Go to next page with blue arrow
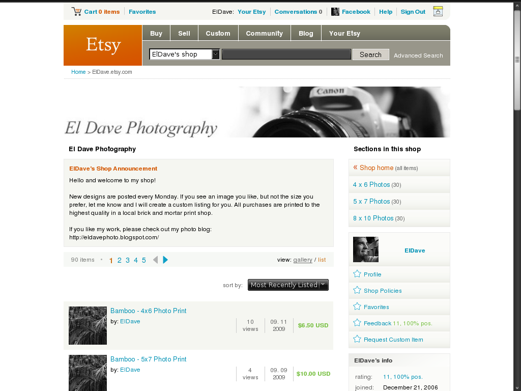The width and height of the screenshot is (521, 391). (x=165, y=260)
